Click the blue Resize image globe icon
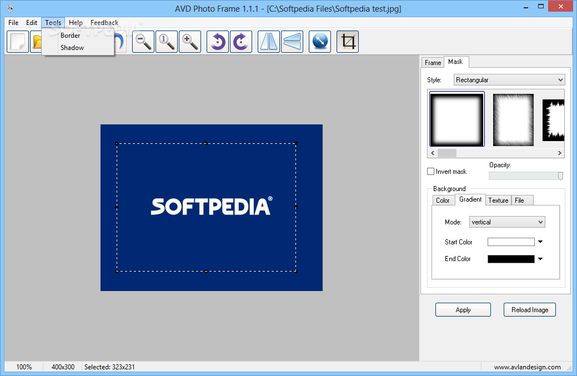577x376 pixels. tap(320, 42)
